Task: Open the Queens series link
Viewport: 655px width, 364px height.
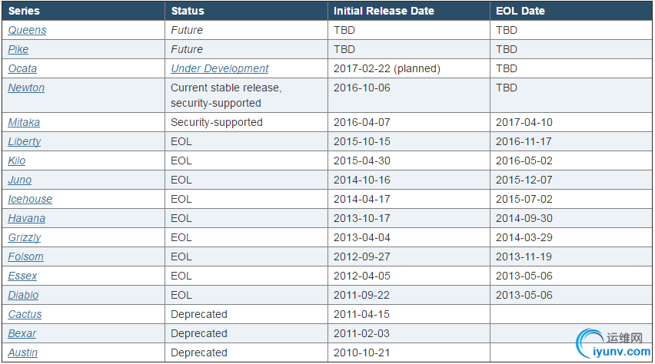Action: [x=27, y=30]
